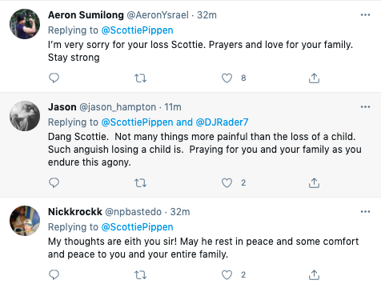Image resolution: width=381 pixels, height=288 pixels.
Task: Retweet Nickkrockk's tweet
Action: [x=140, y=275]
